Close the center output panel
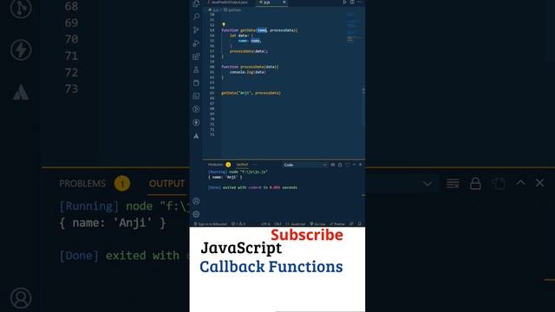This screenshot has height=312, width=555. [x=361, y=165]
